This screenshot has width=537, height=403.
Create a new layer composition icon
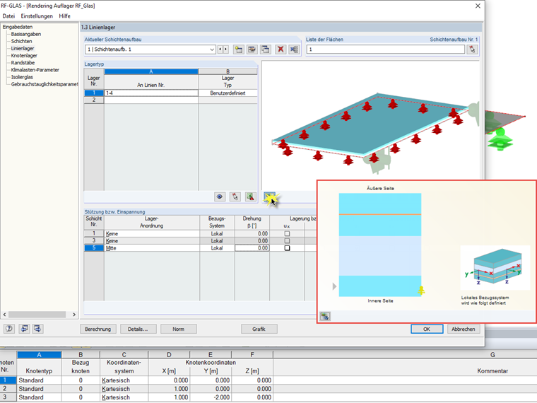coord(238,49)
